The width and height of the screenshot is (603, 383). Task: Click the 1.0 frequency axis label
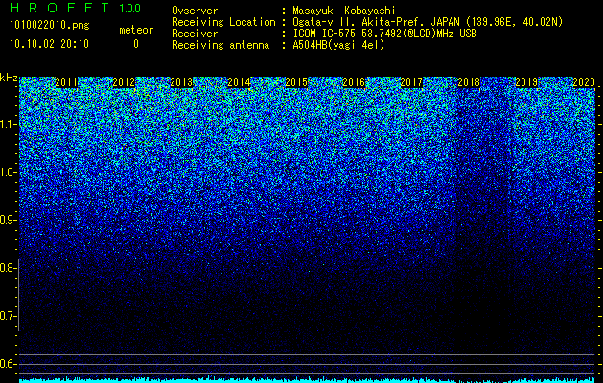point(8,172)
